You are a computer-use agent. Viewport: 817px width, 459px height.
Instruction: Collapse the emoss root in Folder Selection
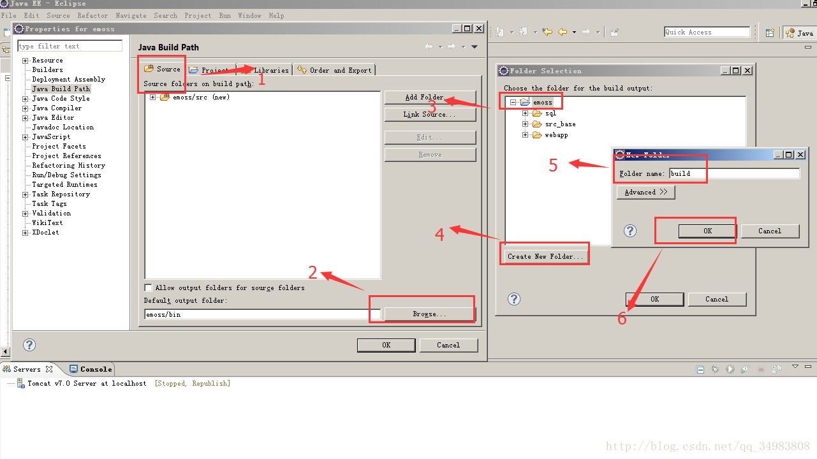tap(513, 102)
